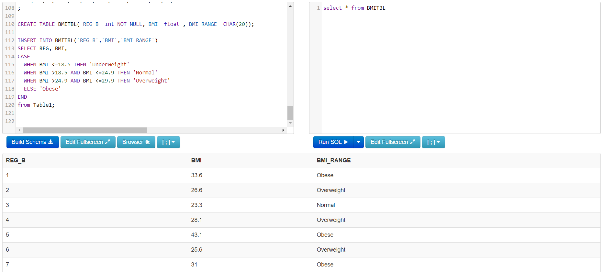Click the 'from Table1;' line

pos(36,105)
